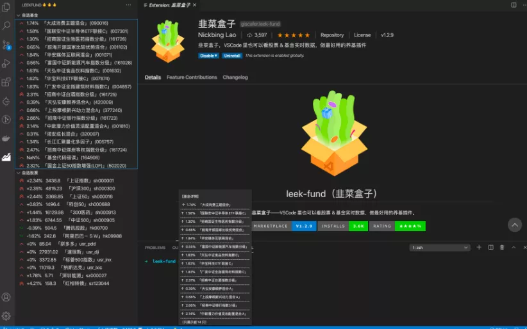Switch to the Feature Contributions tab
527x329 pixels.
coord(192,77)
